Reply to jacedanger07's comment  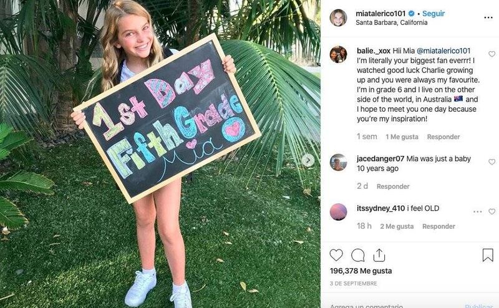[393, 186]
